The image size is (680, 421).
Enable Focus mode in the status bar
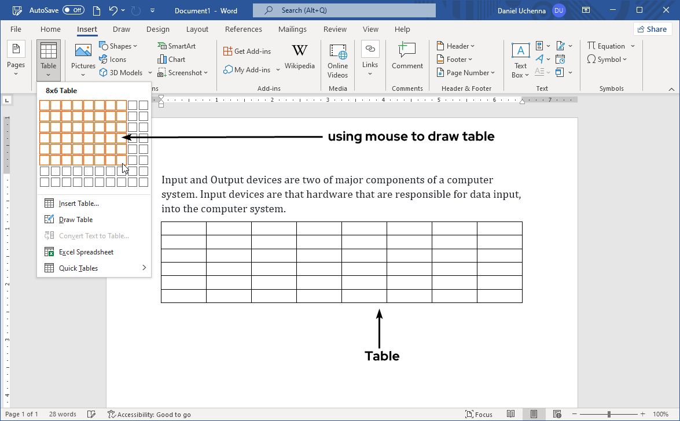tap(479, 413)
